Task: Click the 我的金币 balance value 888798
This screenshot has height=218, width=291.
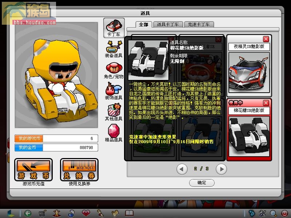Action: pos(86,148)
